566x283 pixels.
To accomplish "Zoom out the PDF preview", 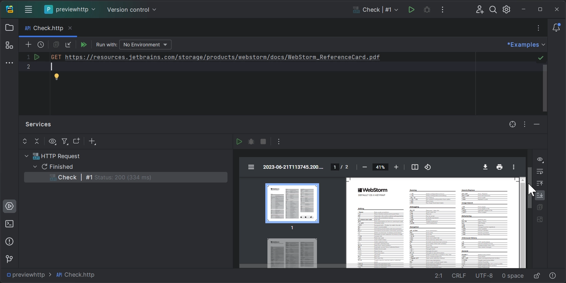I will [x=365, y=167].
